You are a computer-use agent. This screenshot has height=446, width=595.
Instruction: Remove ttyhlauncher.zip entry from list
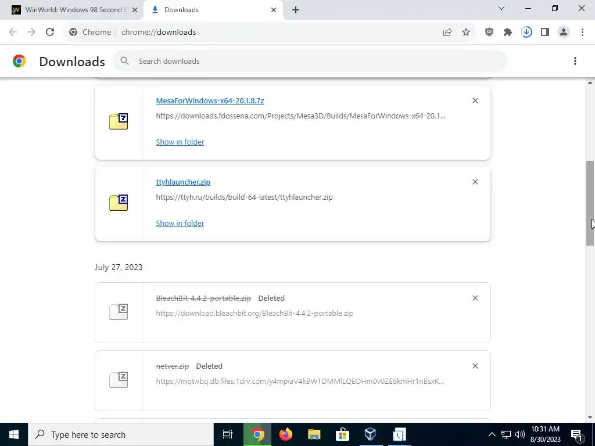[x=475, y=182]
